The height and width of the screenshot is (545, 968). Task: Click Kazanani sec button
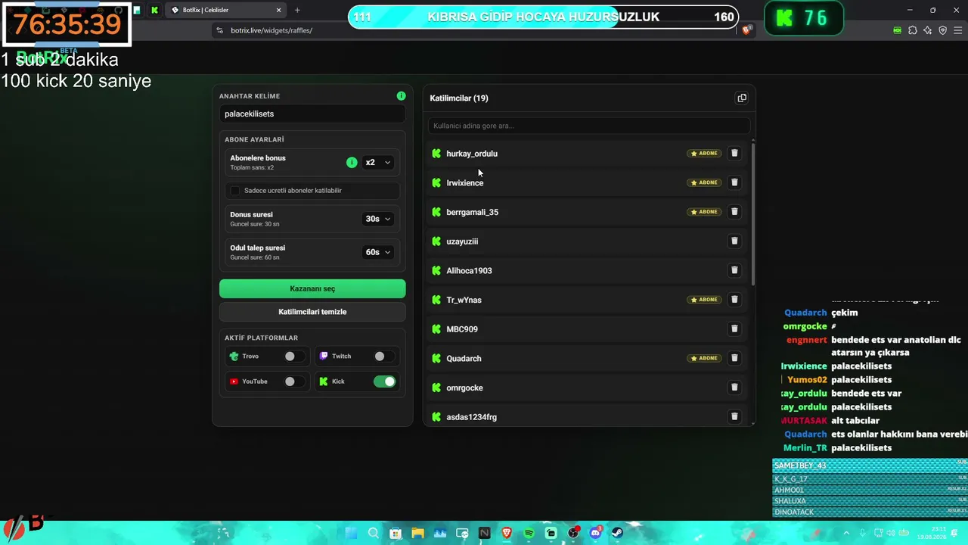click(x=312, y=288)
